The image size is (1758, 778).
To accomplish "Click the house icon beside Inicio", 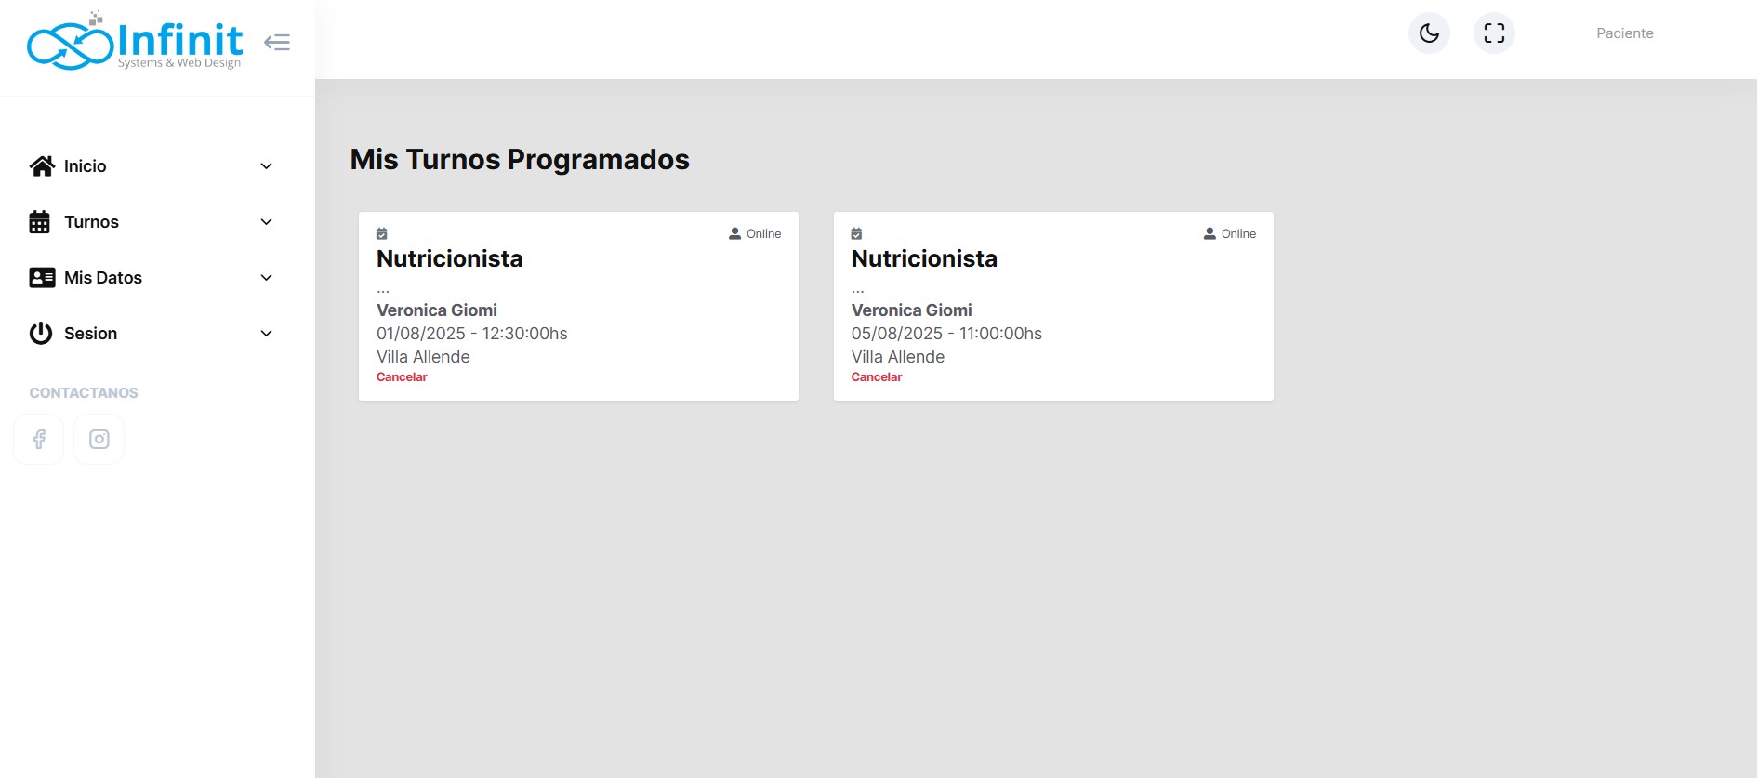I will 42,166.
